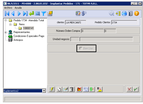The height and width of the screenshot is (104, 143).
Task: Click the handshake document icon
Action: 50,14
